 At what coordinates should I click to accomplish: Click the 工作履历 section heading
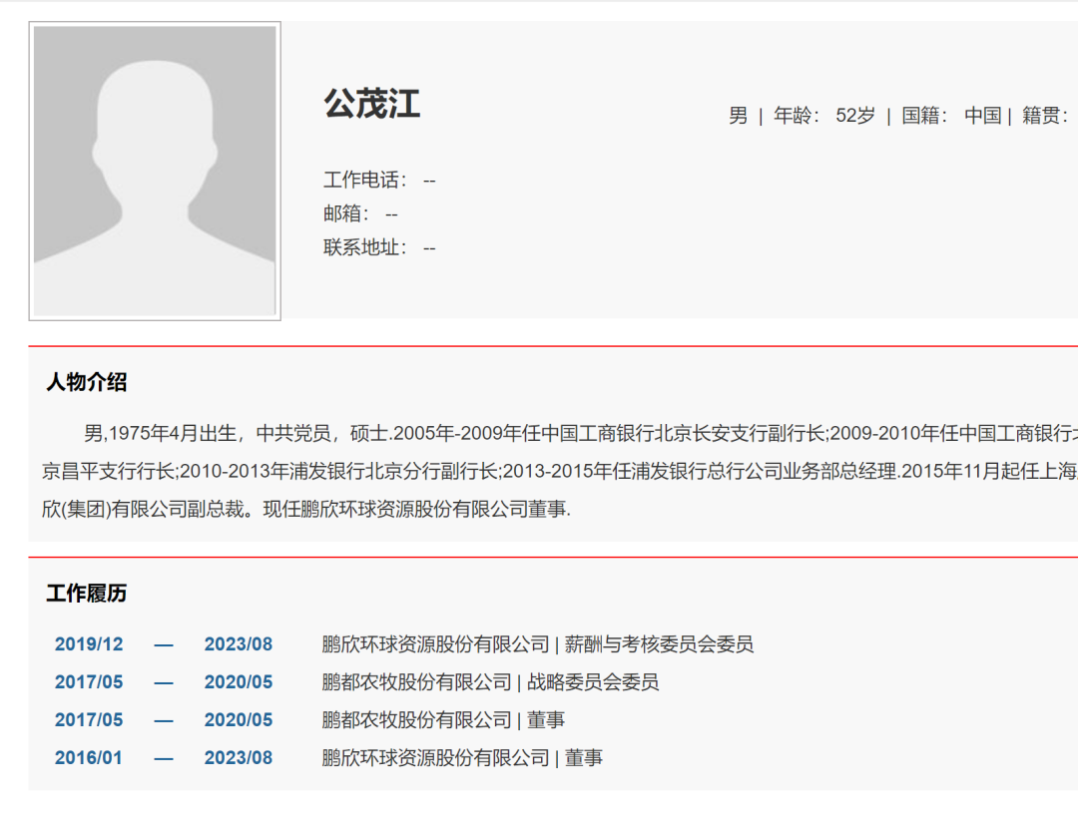tap(87, 594)
